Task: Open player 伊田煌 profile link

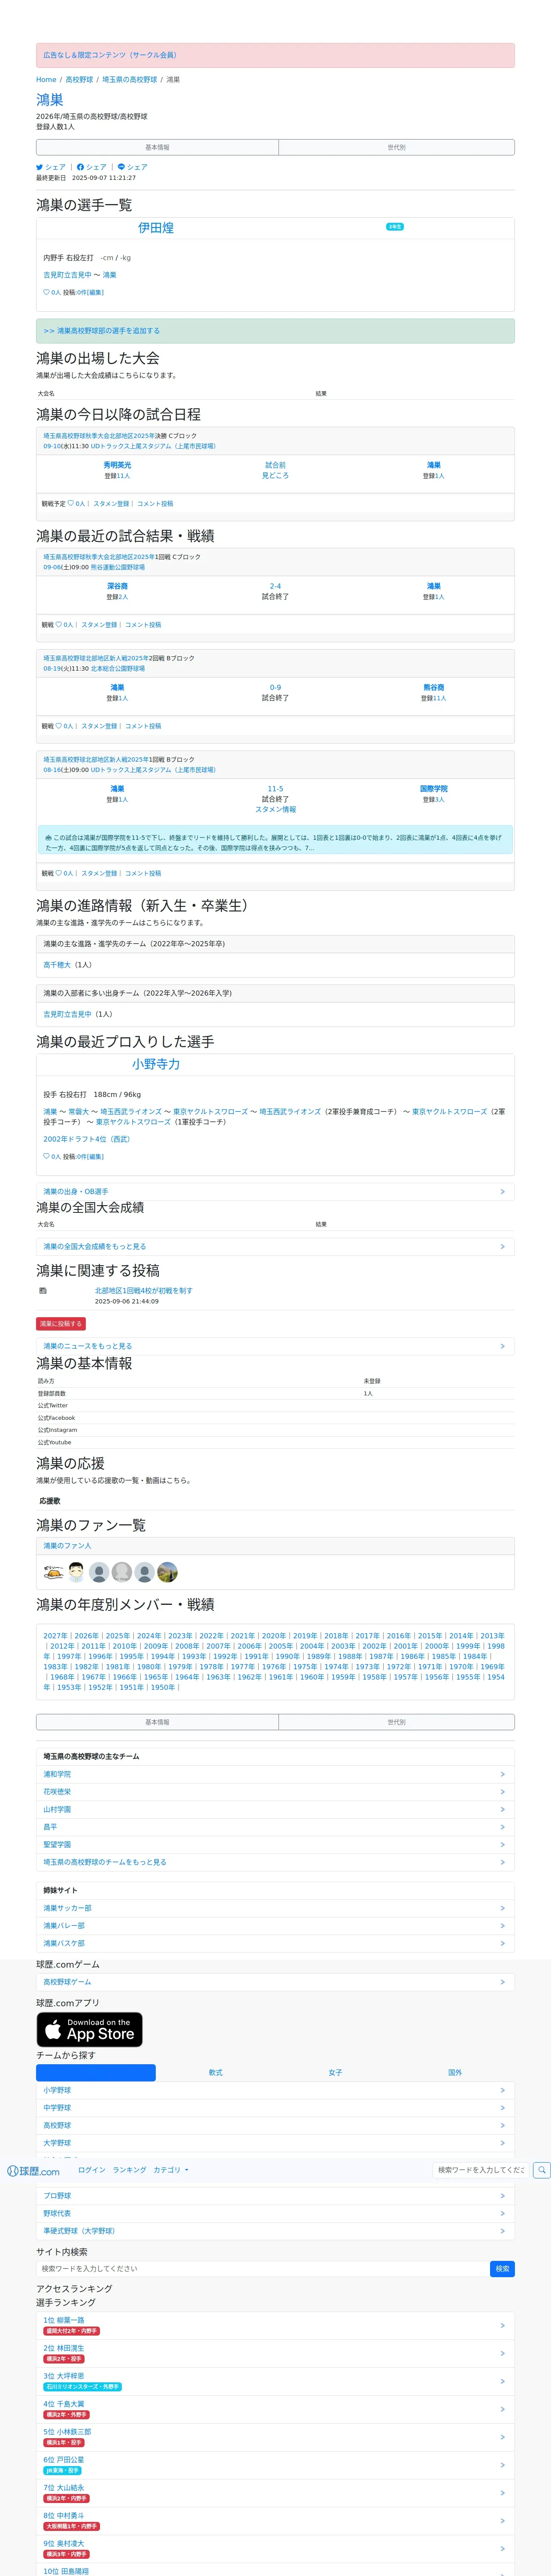Action: [x=156, y=228]
